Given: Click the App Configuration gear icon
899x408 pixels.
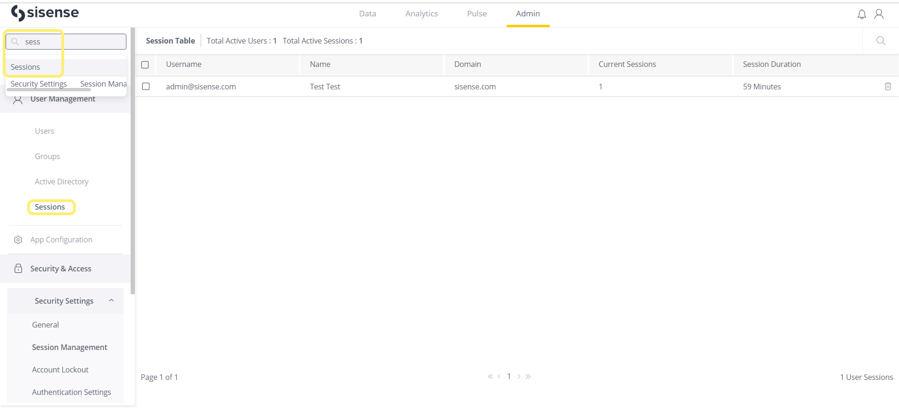Looking at the screenshot, I should coord(18,240).
